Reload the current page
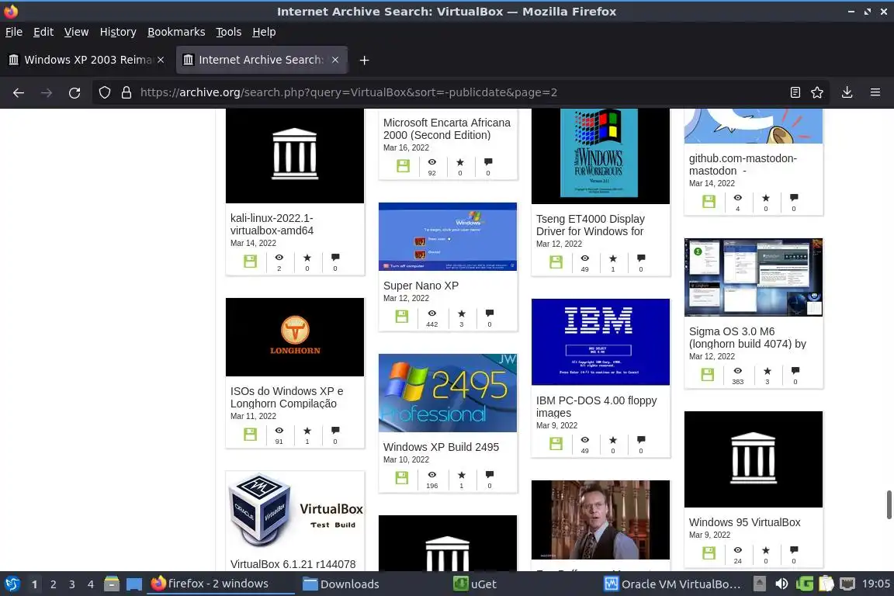Image resolution: width=894 pixels, height=596 pixels. [x=74, y=92]
